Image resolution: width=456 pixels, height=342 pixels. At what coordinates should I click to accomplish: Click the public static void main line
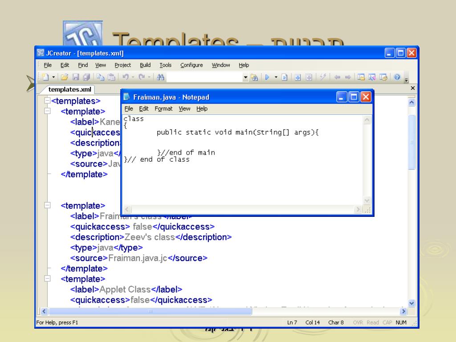238,132
